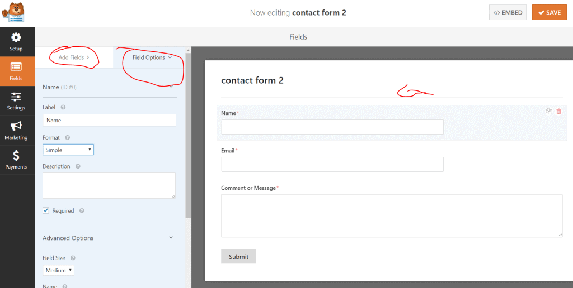The width and height of the screenshot is (573, 288).
Task: Click the orange Save button
Action: [x=549, y=12]
